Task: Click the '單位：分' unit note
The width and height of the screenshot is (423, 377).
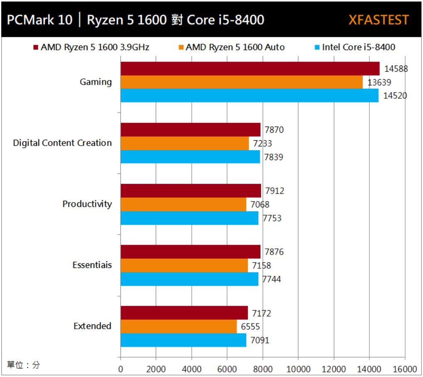Action: [x=24, y=365]
